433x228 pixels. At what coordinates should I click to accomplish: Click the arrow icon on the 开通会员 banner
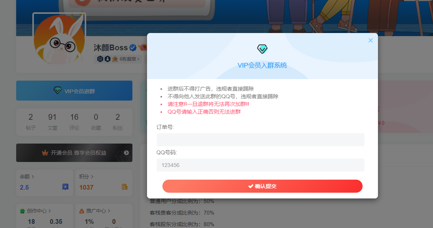[x=126, y=153]
